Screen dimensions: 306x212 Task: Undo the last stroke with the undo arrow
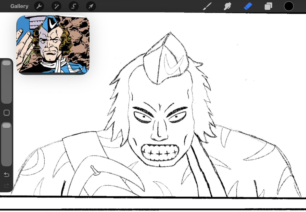coord(7,175)
